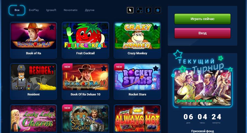Image resolution: width=247 pixels, height=133 pixels.
Task: Open the Другие category tab
Action: 90,10
